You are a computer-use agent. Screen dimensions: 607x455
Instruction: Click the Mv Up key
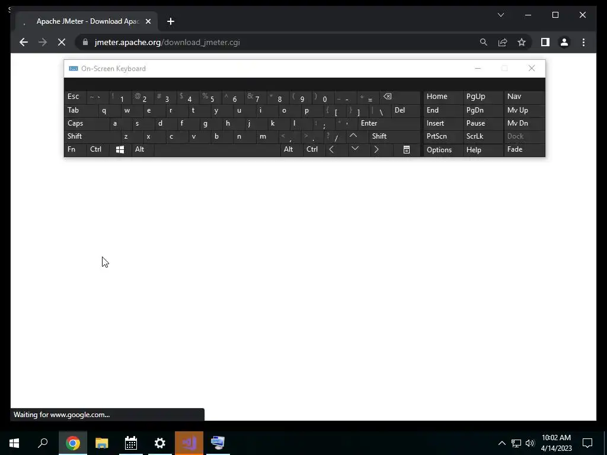(x=524, y=110)
